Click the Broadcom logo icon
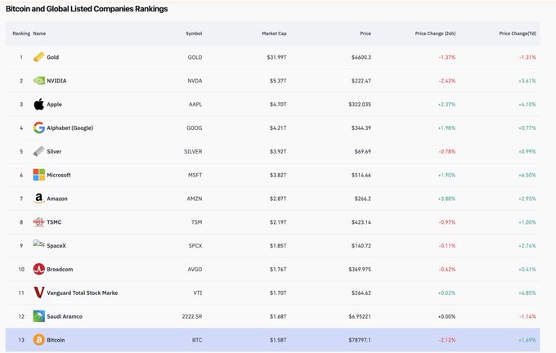556x353 pixels. (x=39, y=269)
